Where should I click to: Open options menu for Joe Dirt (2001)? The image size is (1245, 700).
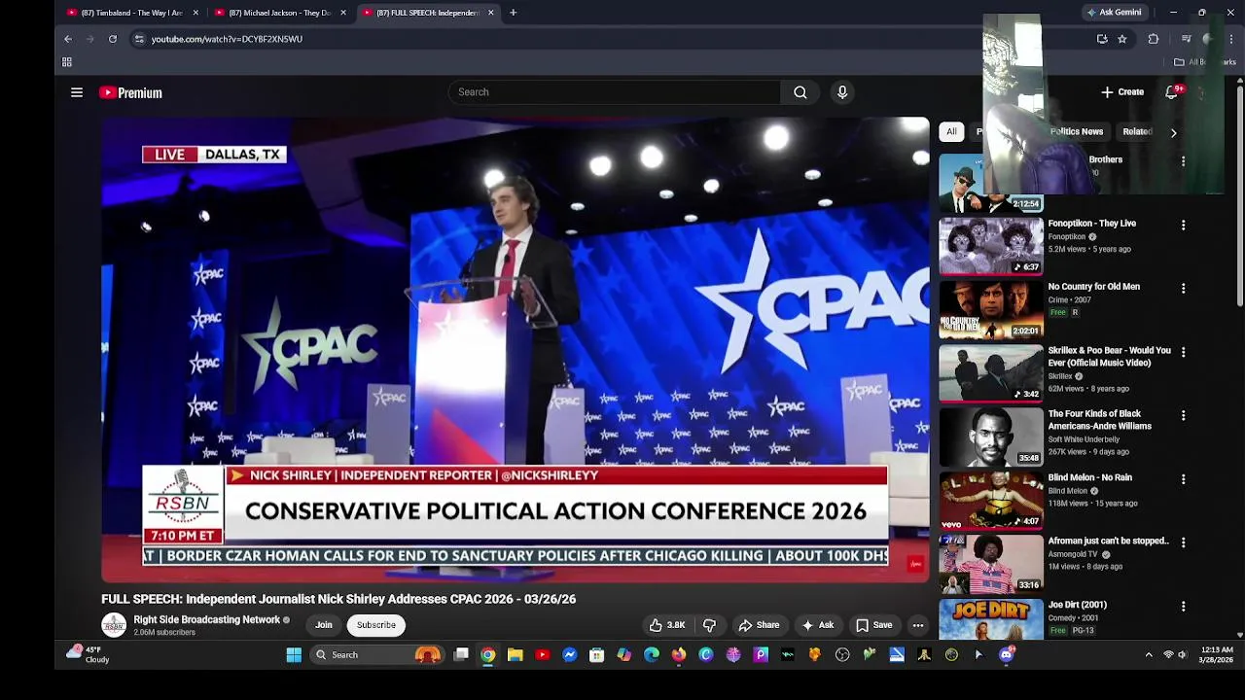point(1183,606)
